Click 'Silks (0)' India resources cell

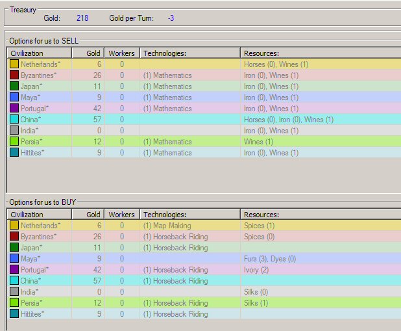[x=256, y=292]
